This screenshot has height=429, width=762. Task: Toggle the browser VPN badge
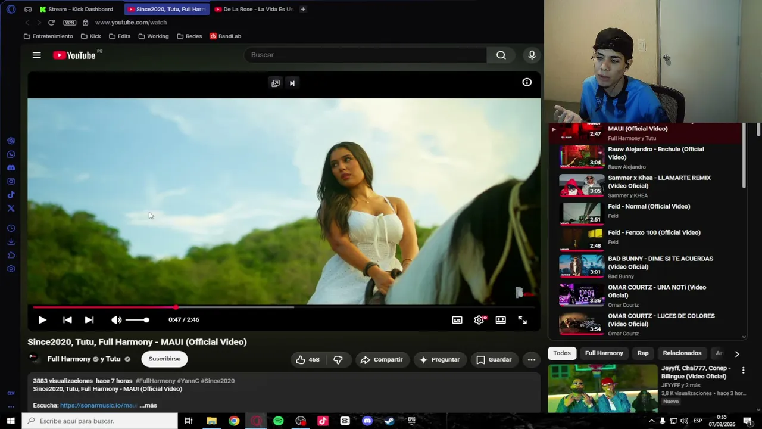(x=70, y=23)
